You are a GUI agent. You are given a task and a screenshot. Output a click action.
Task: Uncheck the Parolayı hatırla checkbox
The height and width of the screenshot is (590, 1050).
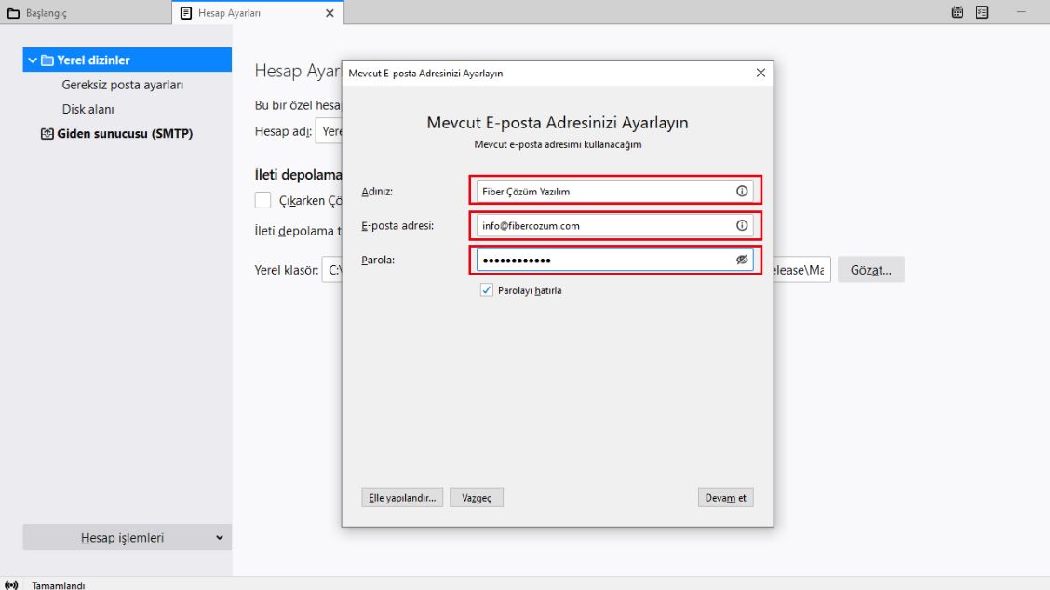[487, 290]
